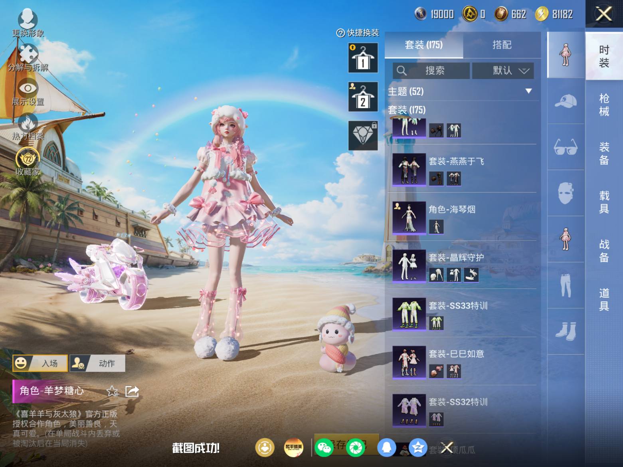The height and width of the screenshot is (467, 623).
Task: Collapse the 主题 (52) section
Action: [528, 91]
